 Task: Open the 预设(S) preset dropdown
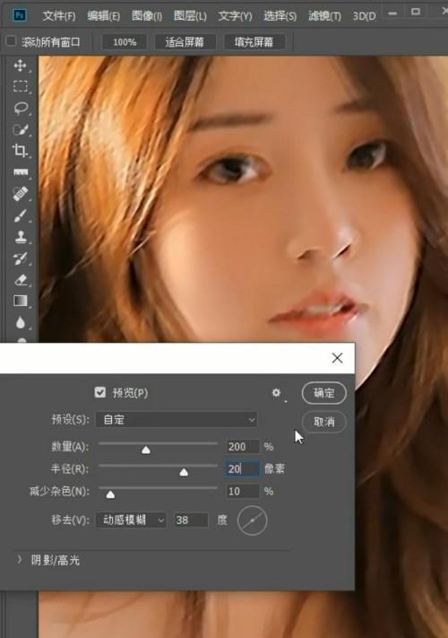coord(177,420)
